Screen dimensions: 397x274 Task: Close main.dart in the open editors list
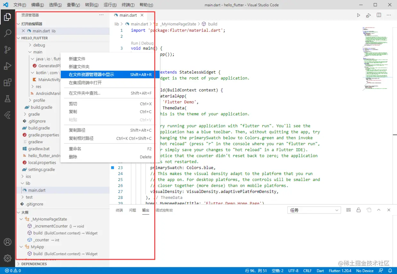[23, 31]
